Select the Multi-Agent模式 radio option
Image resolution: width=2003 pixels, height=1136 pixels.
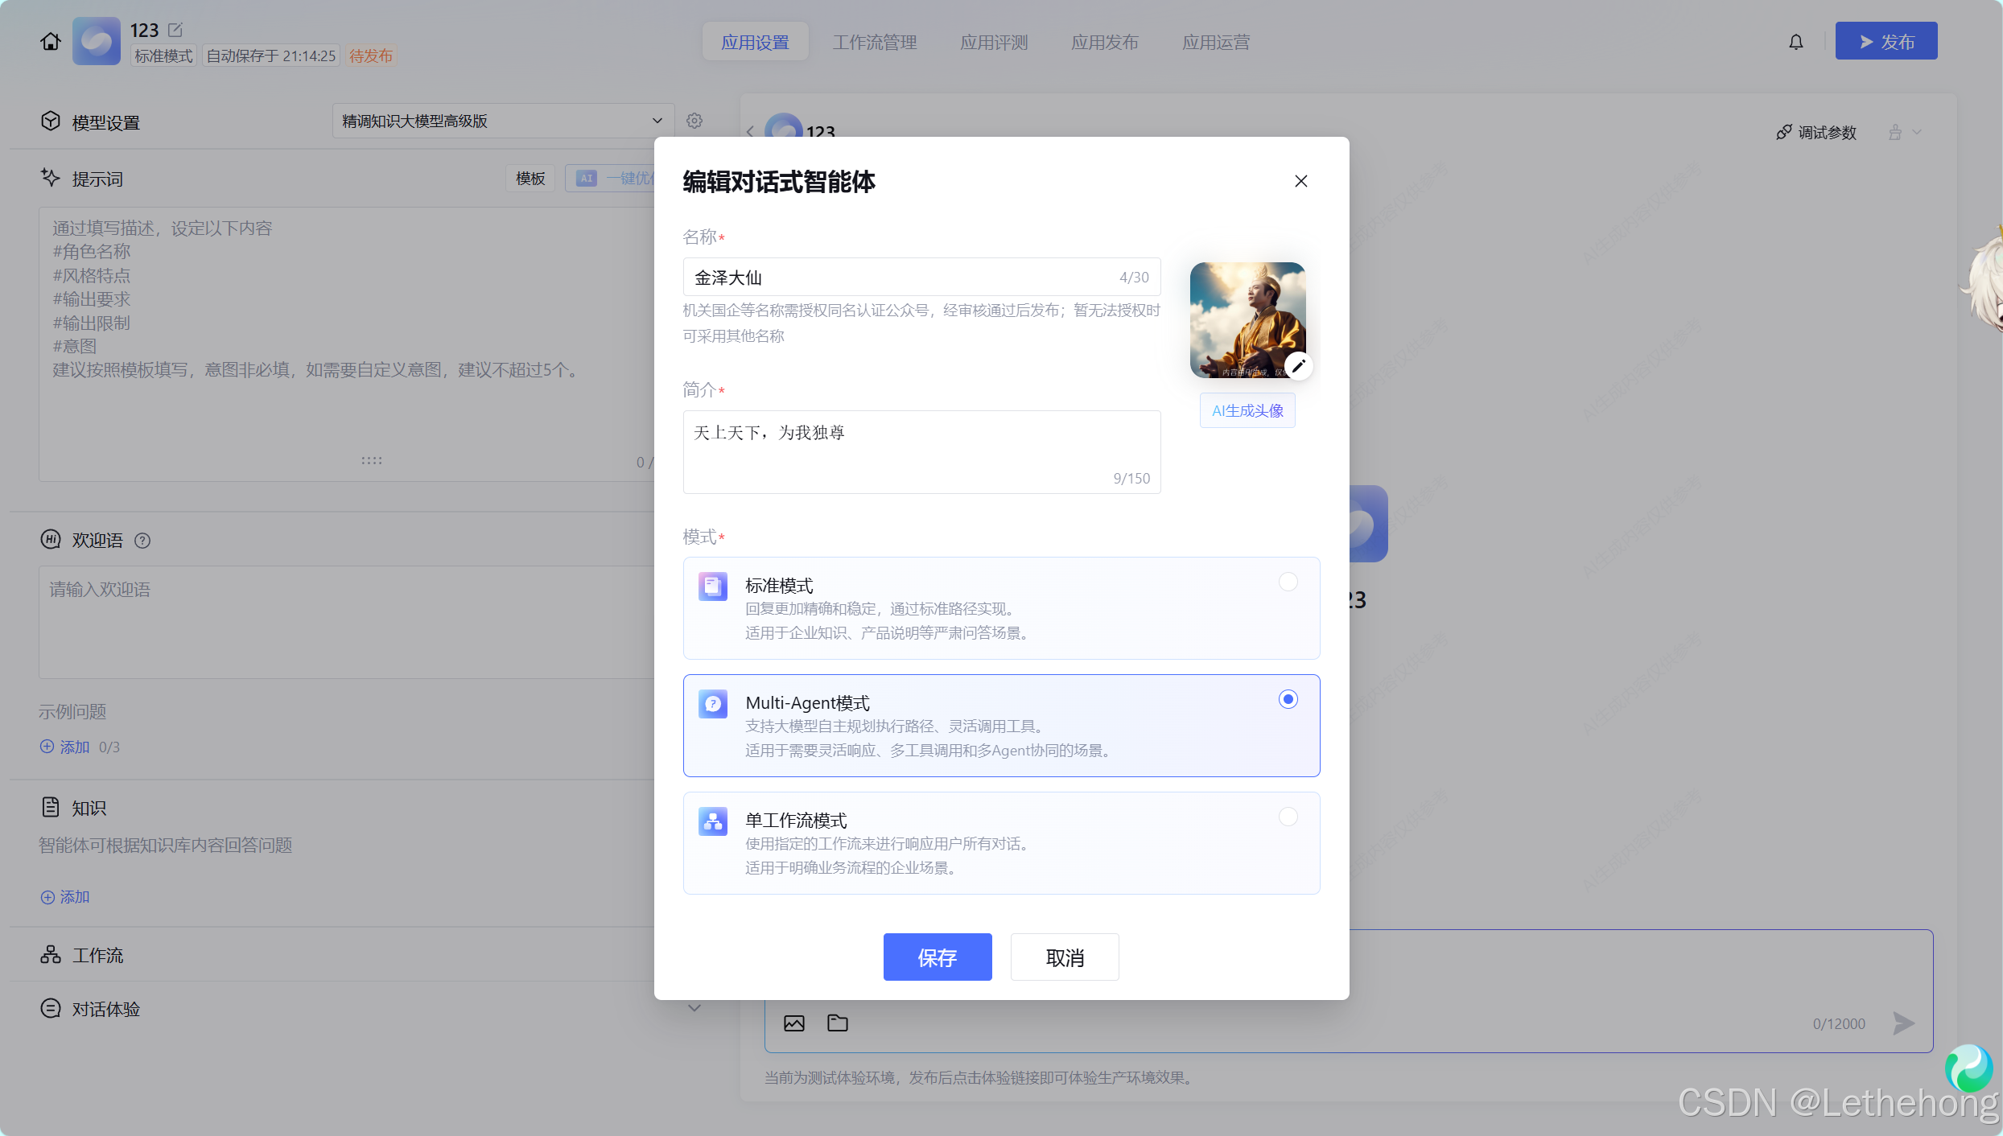[1288, 699]
